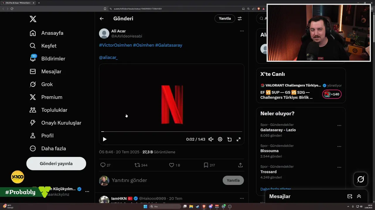Open Keşfet search page
The width and height of the screenshot is (375, 210).
point(43,46)
